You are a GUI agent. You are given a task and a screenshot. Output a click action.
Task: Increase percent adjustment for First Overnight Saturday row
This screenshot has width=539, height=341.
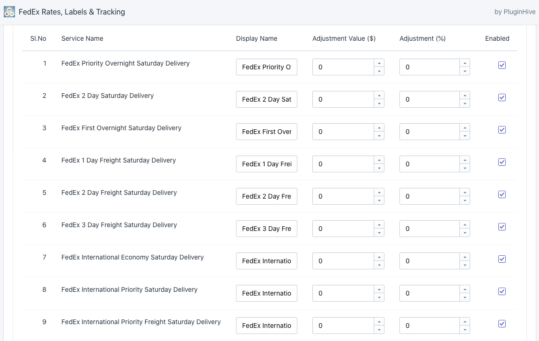(x=465, y=128)
